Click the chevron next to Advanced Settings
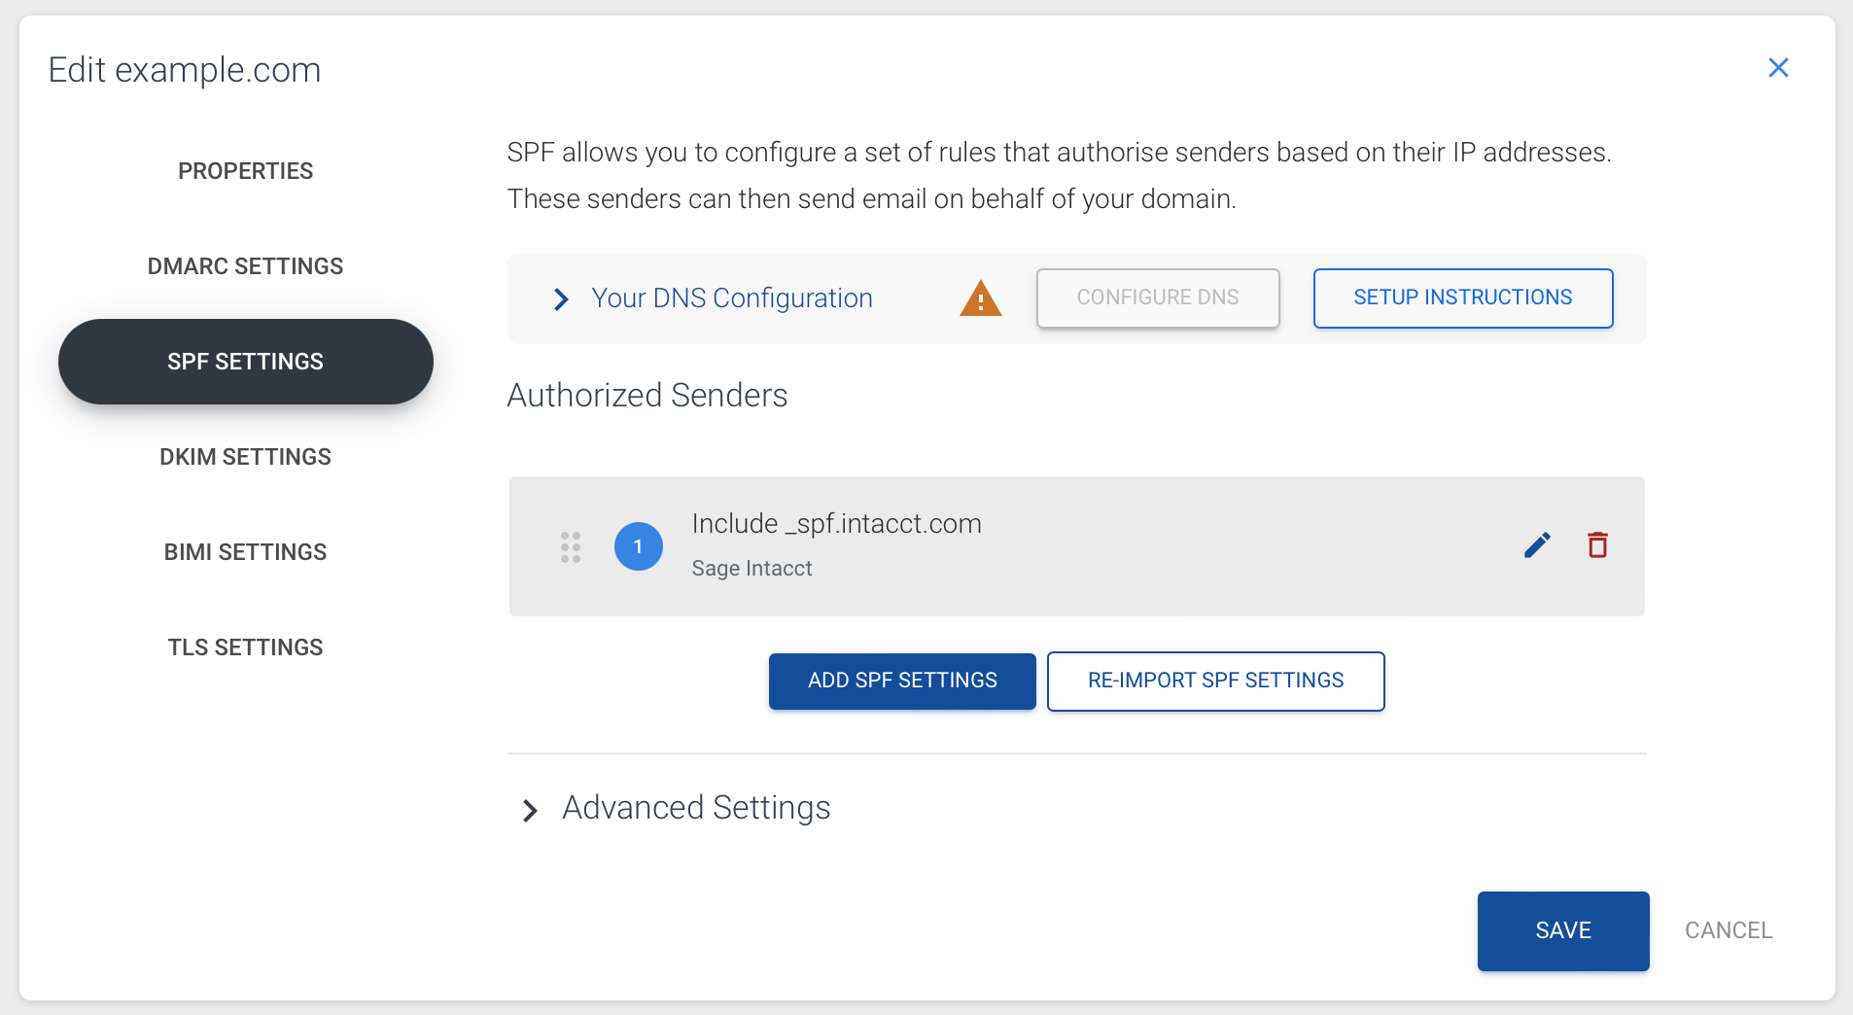 [x=529, y=810]
